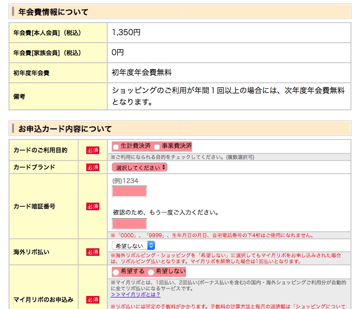
Task: Click the 年会費[本人会員](税込) label
Action: 47,33
